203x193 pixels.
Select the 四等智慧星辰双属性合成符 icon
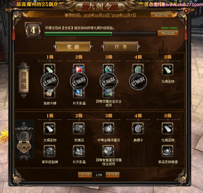[108, 151]
